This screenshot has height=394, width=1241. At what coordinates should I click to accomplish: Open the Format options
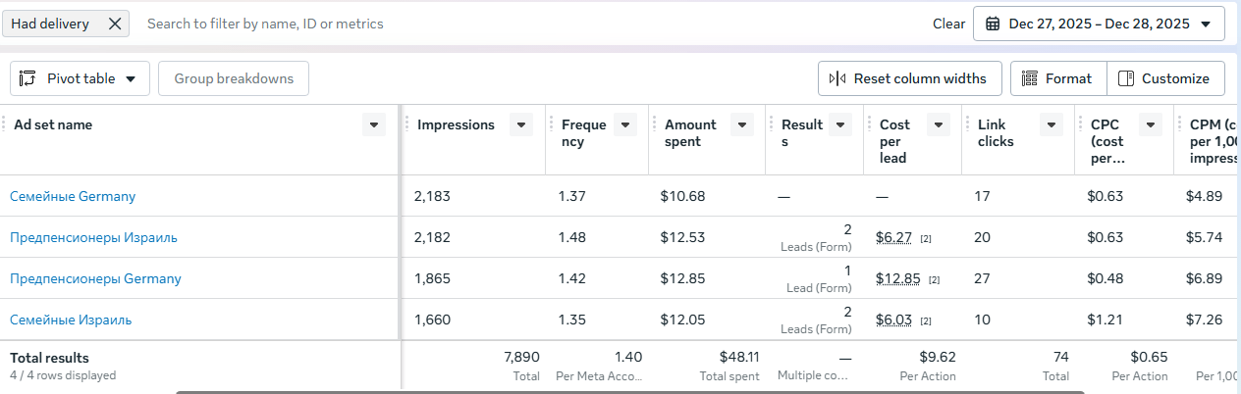click(1058, 78)
